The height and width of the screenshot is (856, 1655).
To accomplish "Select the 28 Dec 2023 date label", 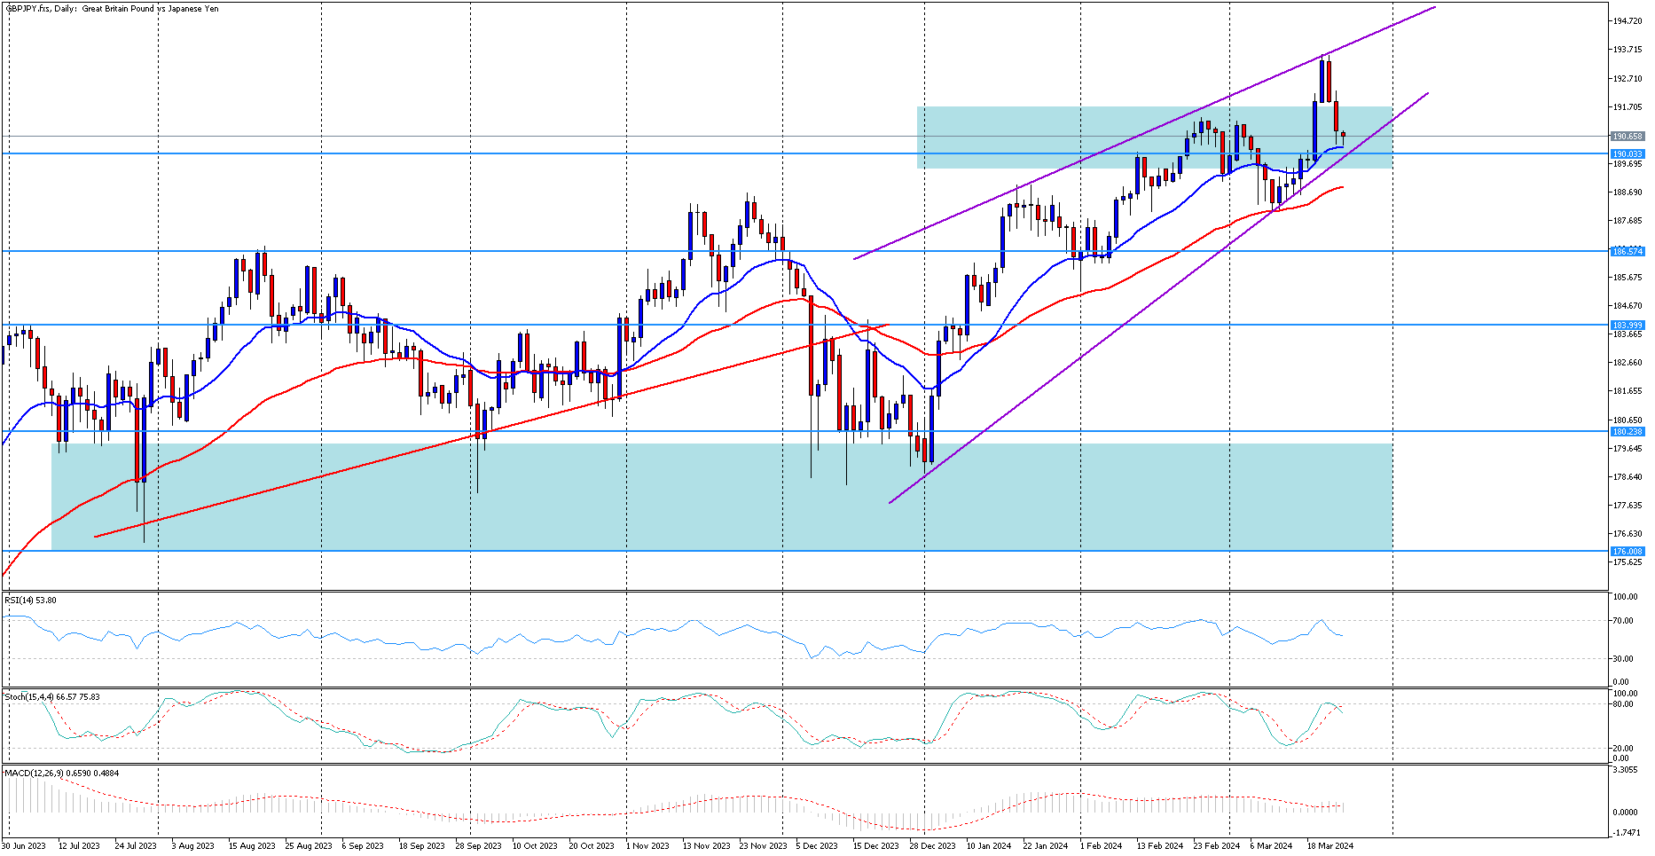I will pyautogui.click(x=933, y=846).
